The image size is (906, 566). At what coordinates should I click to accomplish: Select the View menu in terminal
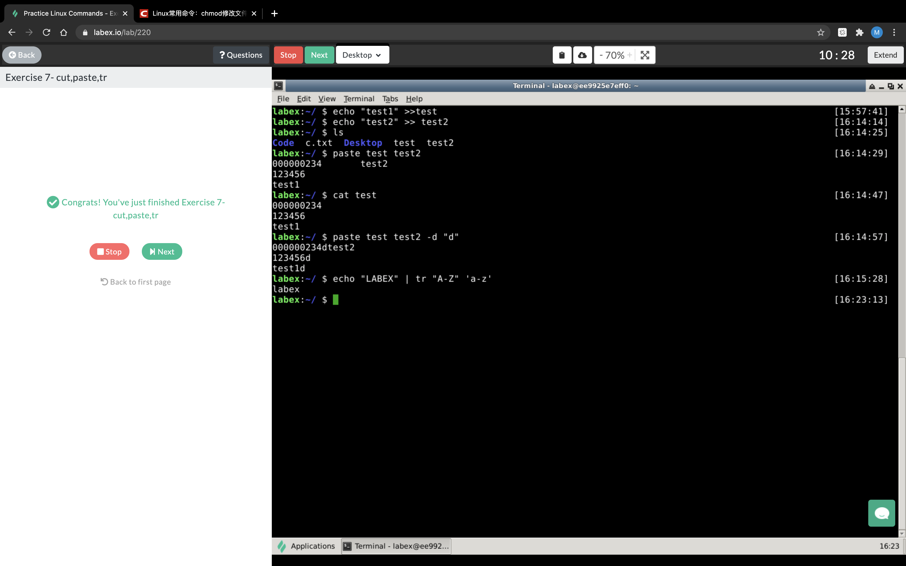pyautogui.click(x=327, y=98)
